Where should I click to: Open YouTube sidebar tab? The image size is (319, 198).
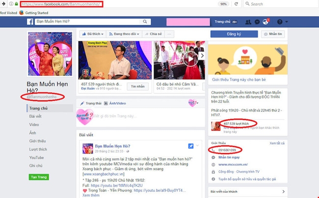click(x=36, y=157)
